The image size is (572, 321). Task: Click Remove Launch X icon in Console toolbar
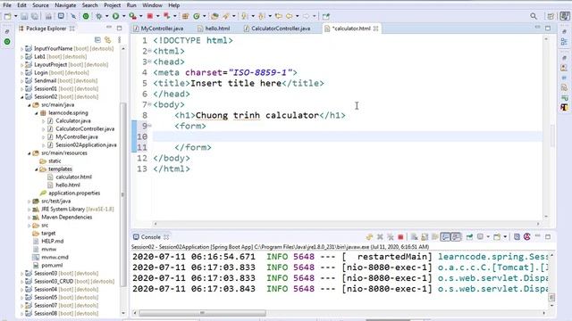[x=380, y=237]
